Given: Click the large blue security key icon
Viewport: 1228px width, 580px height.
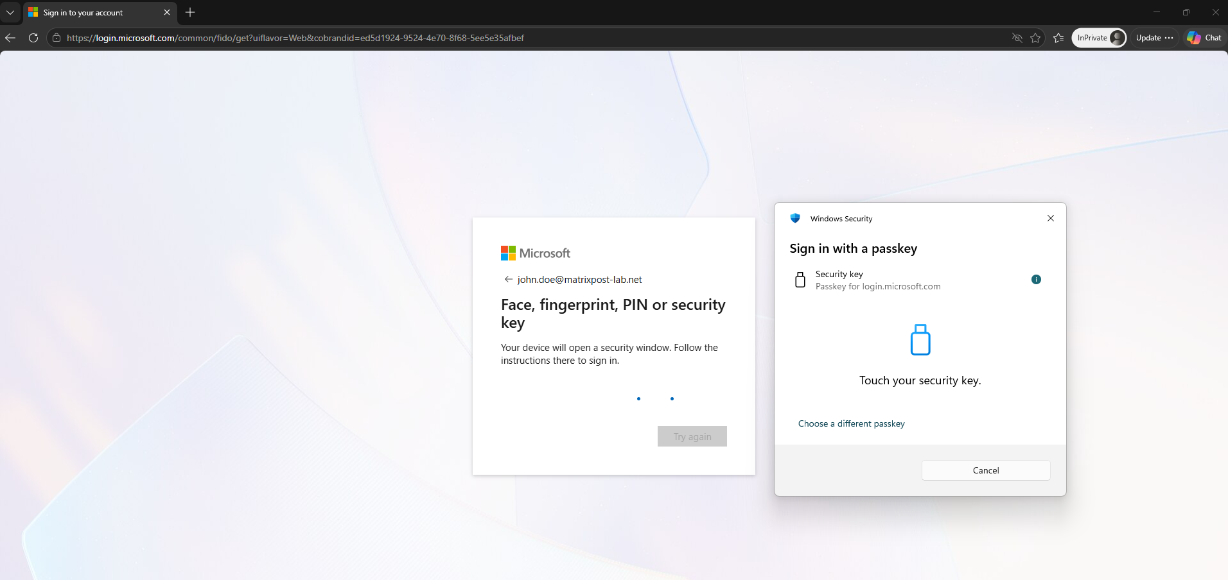Looking at the screenshot, I should pos(920,339).
